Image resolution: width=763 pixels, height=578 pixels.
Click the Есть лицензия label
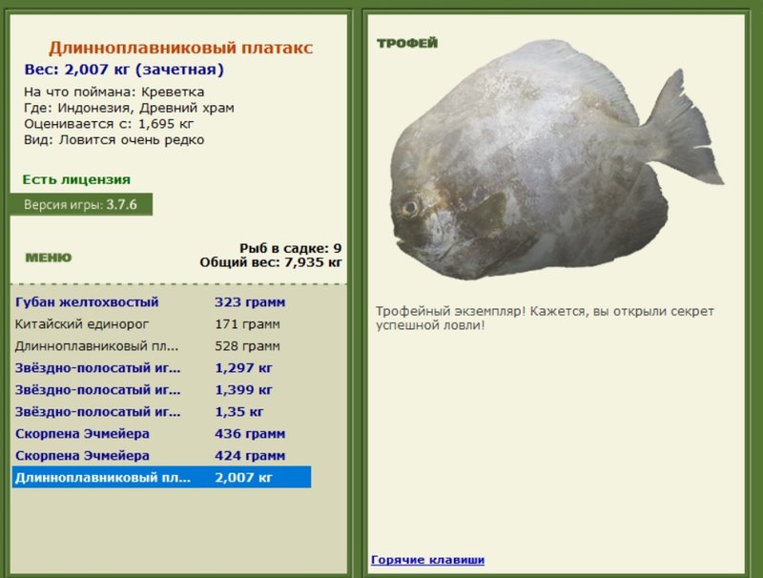click(76, 179)
